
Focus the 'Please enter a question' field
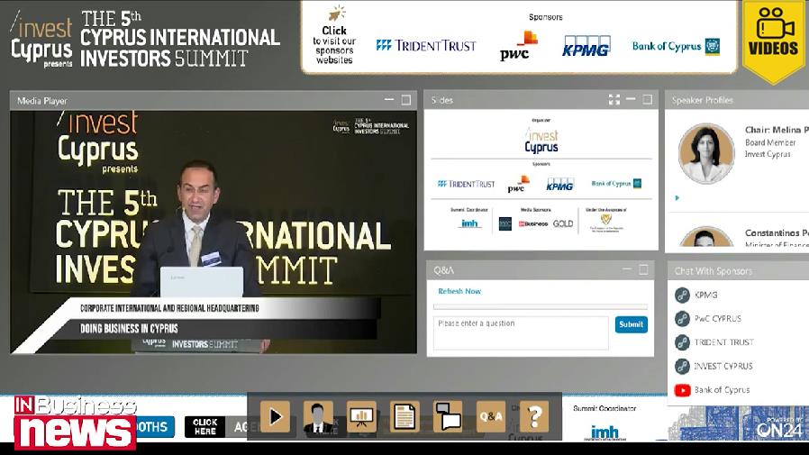521,332
